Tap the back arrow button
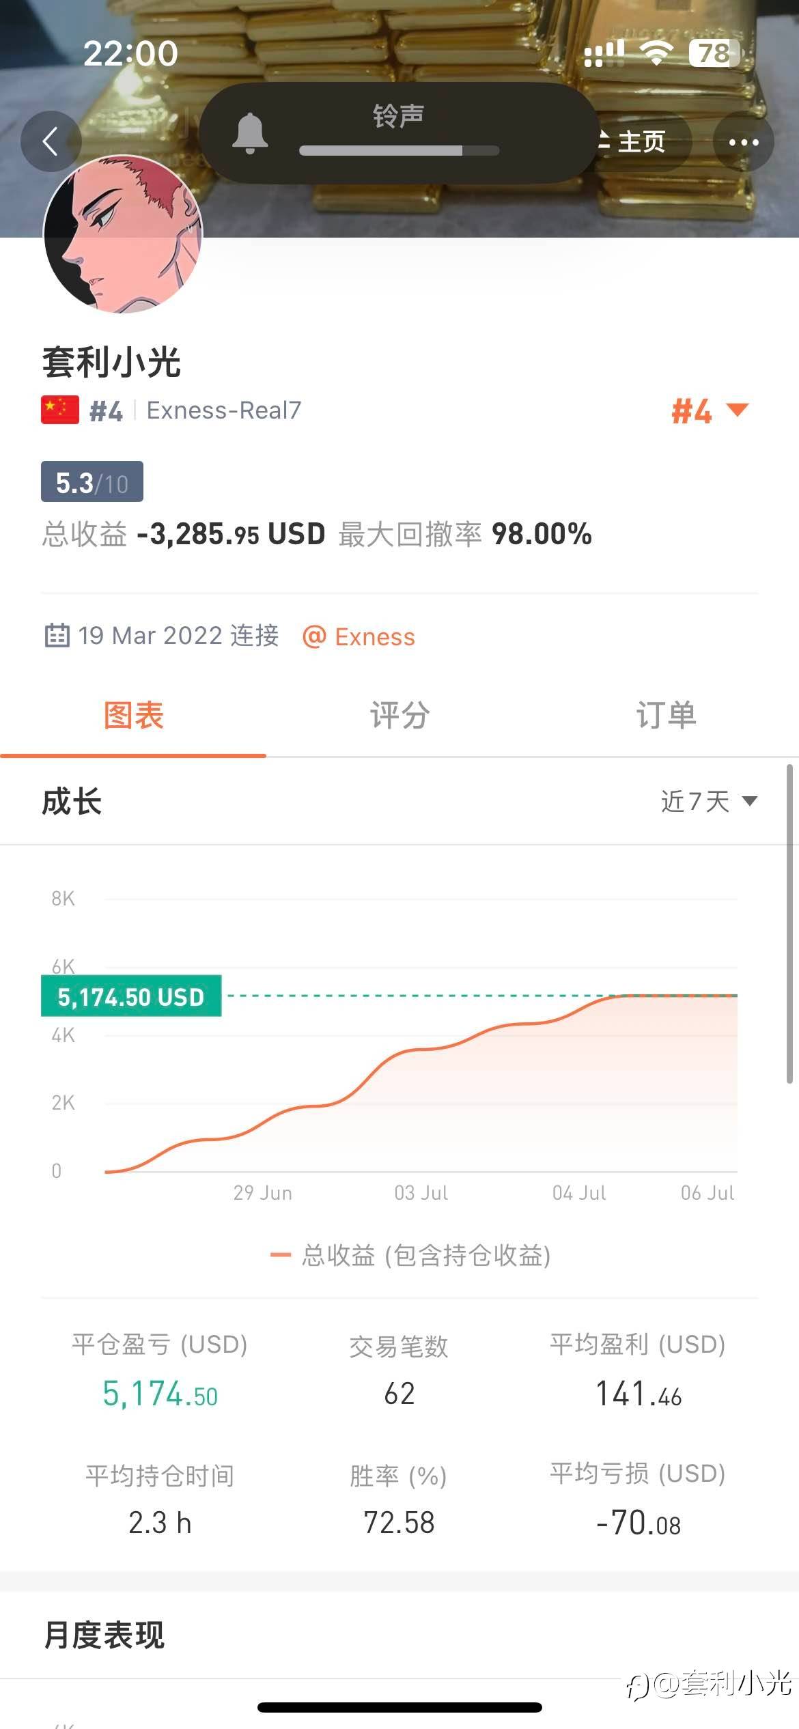The width and height of the screenshot is (799, 1729). pyautogui.click(x=51, y=142)
